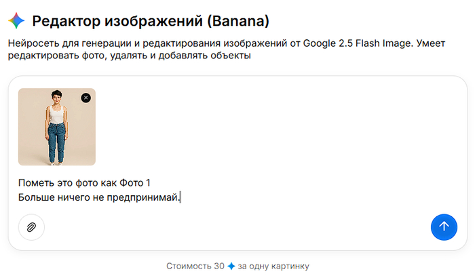Send the prompt with blue arrow button
This screenshot has height=278, width=475.
[x=444, y=226]
